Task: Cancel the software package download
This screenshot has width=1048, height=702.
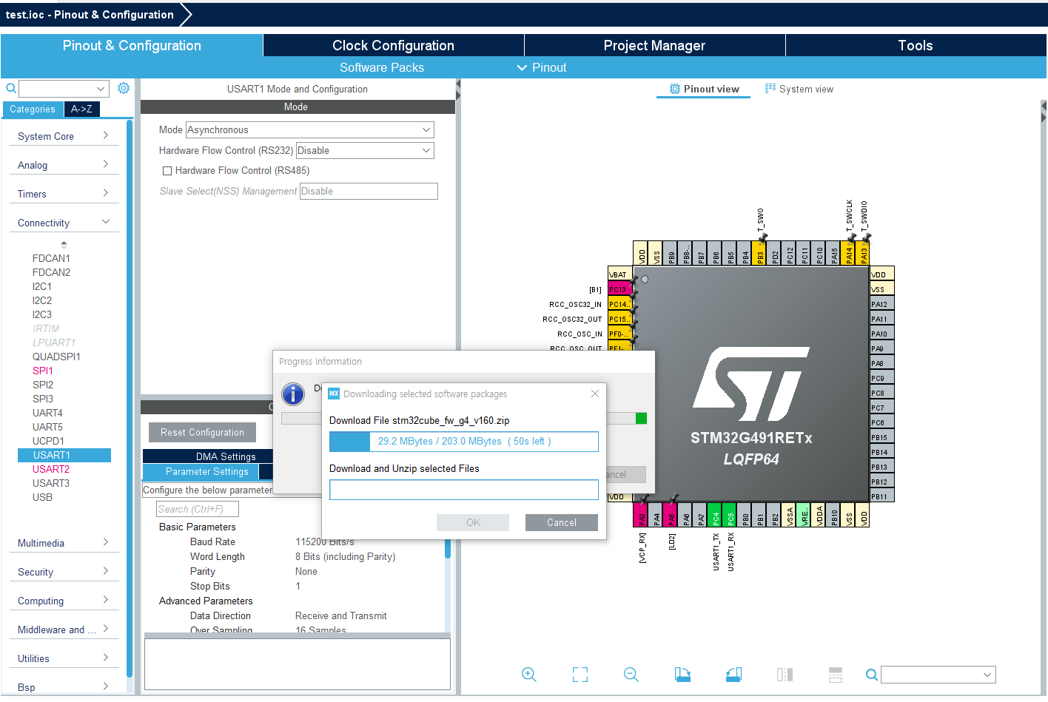Action: click(562, 522)
